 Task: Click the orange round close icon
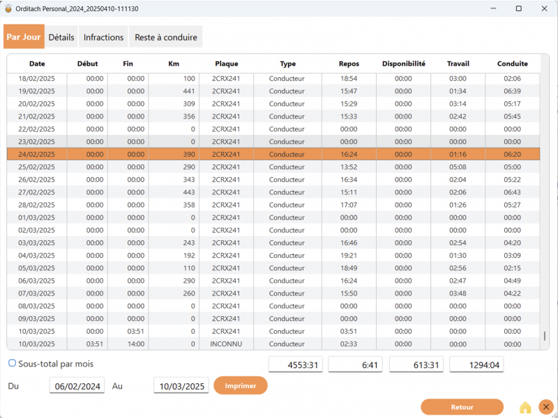point(546,407)
